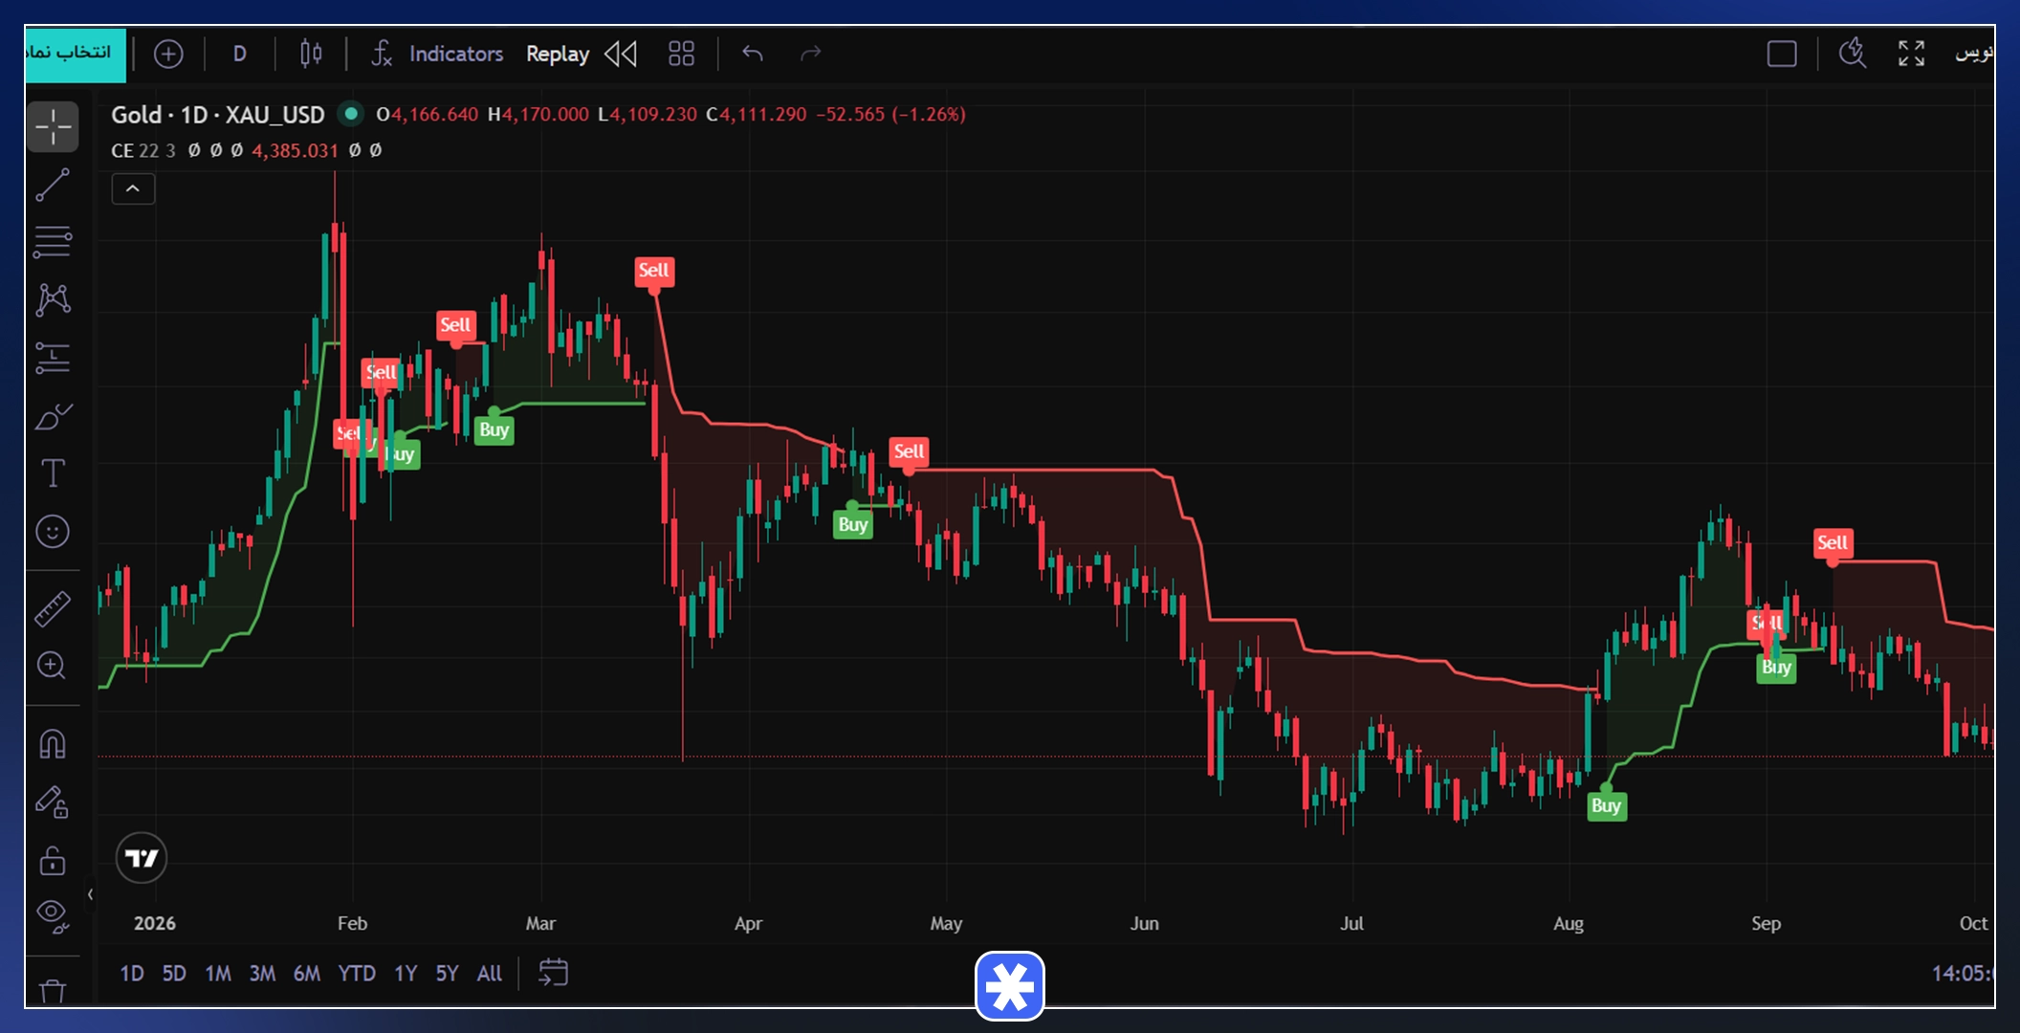Click the CE 22 3 indicator legend
This screenshot has width=2020, height=1033.
click(x=143, y=151)
